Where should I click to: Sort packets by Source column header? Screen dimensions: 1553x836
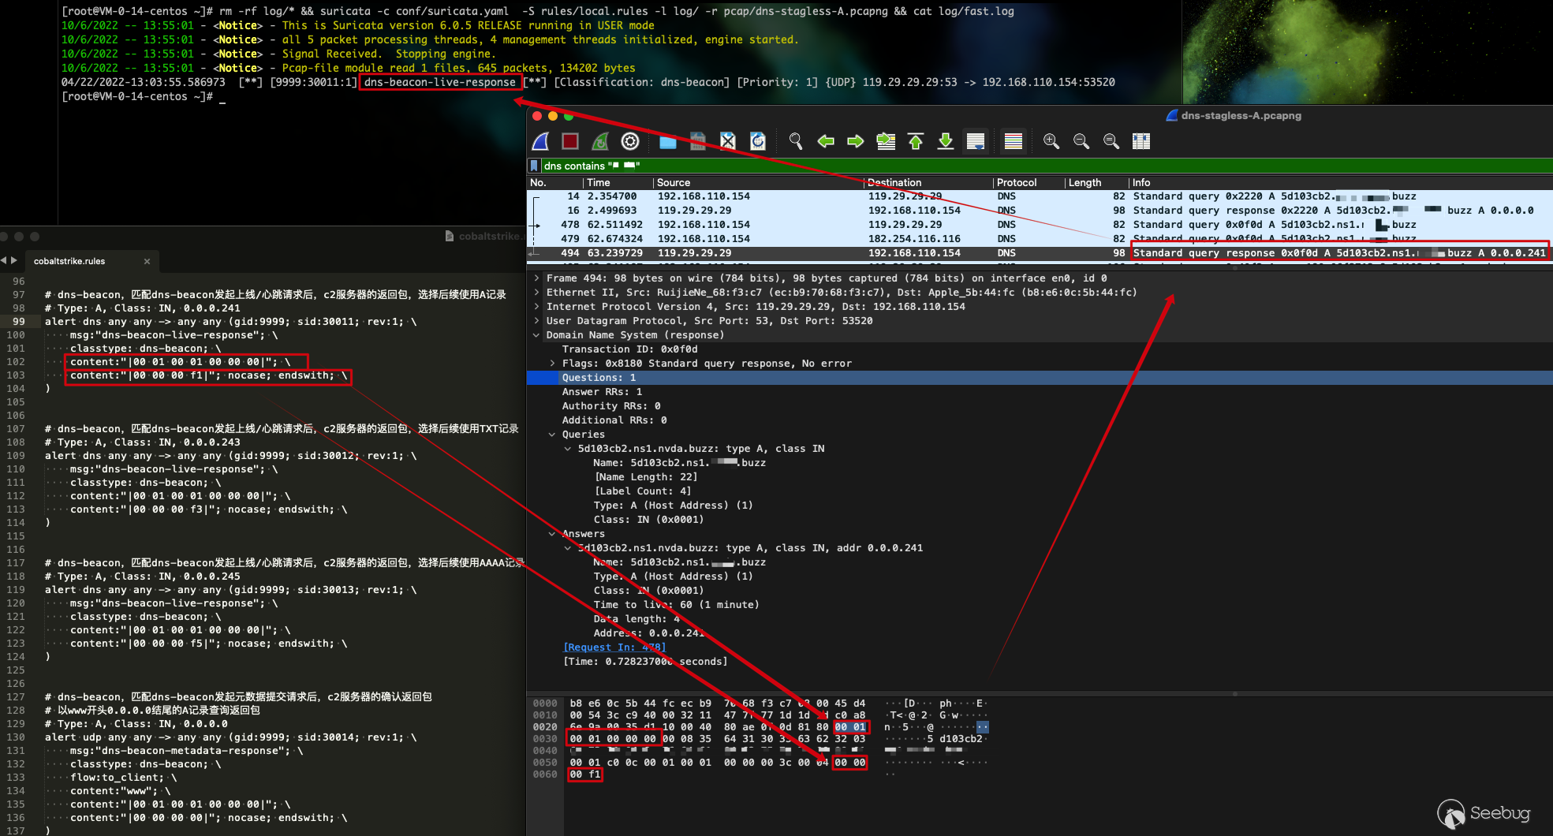click(x=758, y=182)
